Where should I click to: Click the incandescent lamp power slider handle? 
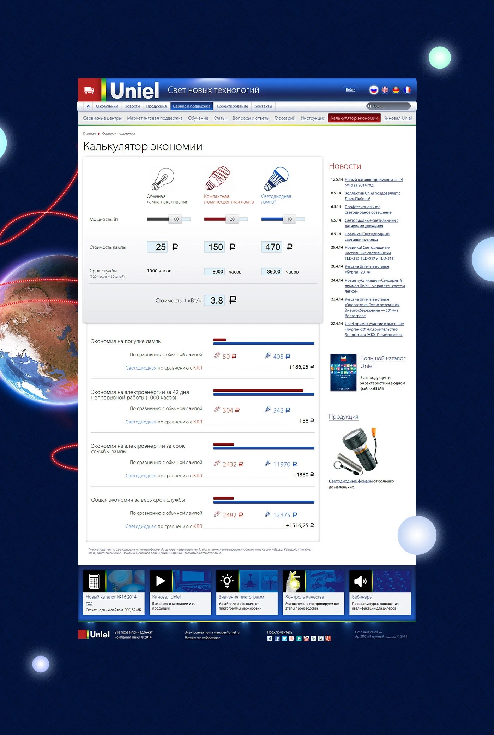click(x=175, y=219)
